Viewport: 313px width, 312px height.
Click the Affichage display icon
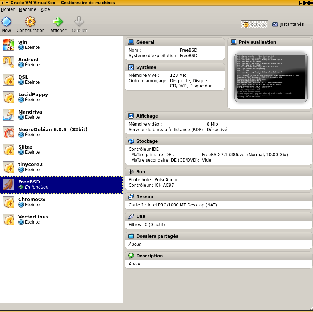point(131,116)
